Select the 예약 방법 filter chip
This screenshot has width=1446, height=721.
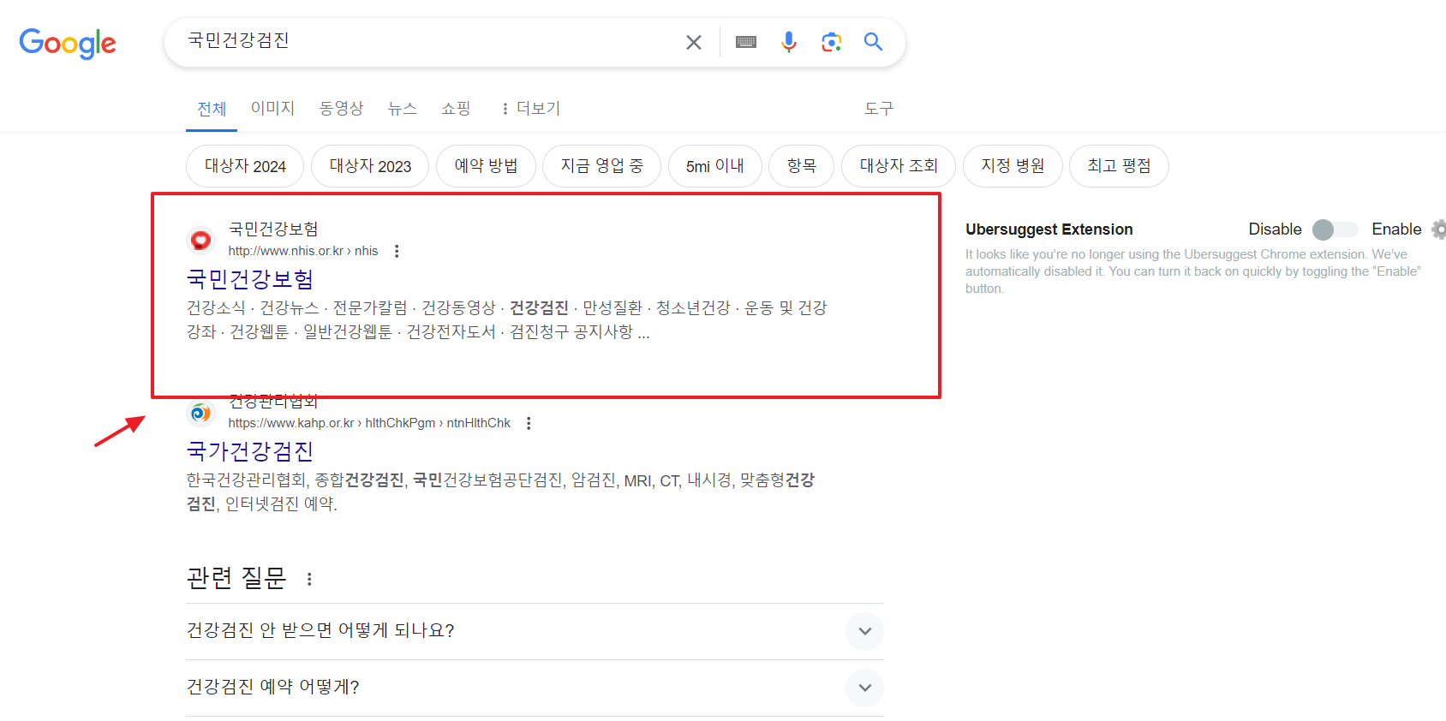[486, 166]
